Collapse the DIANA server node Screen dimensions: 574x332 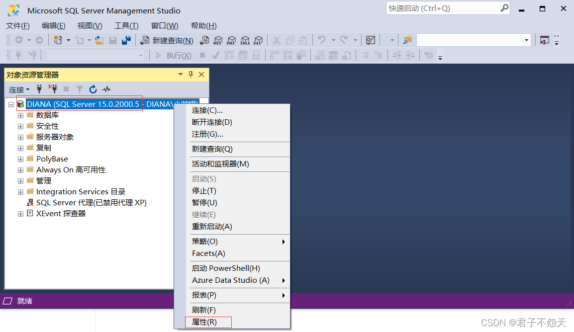(11, 104)
